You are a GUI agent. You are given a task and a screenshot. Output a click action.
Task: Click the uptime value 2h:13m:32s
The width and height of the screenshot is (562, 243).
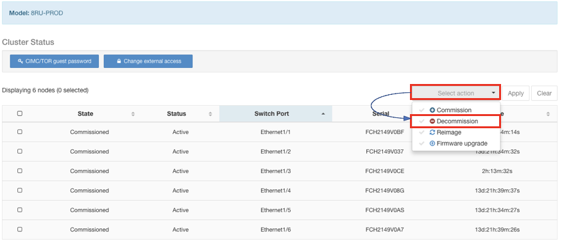point(497,171)
